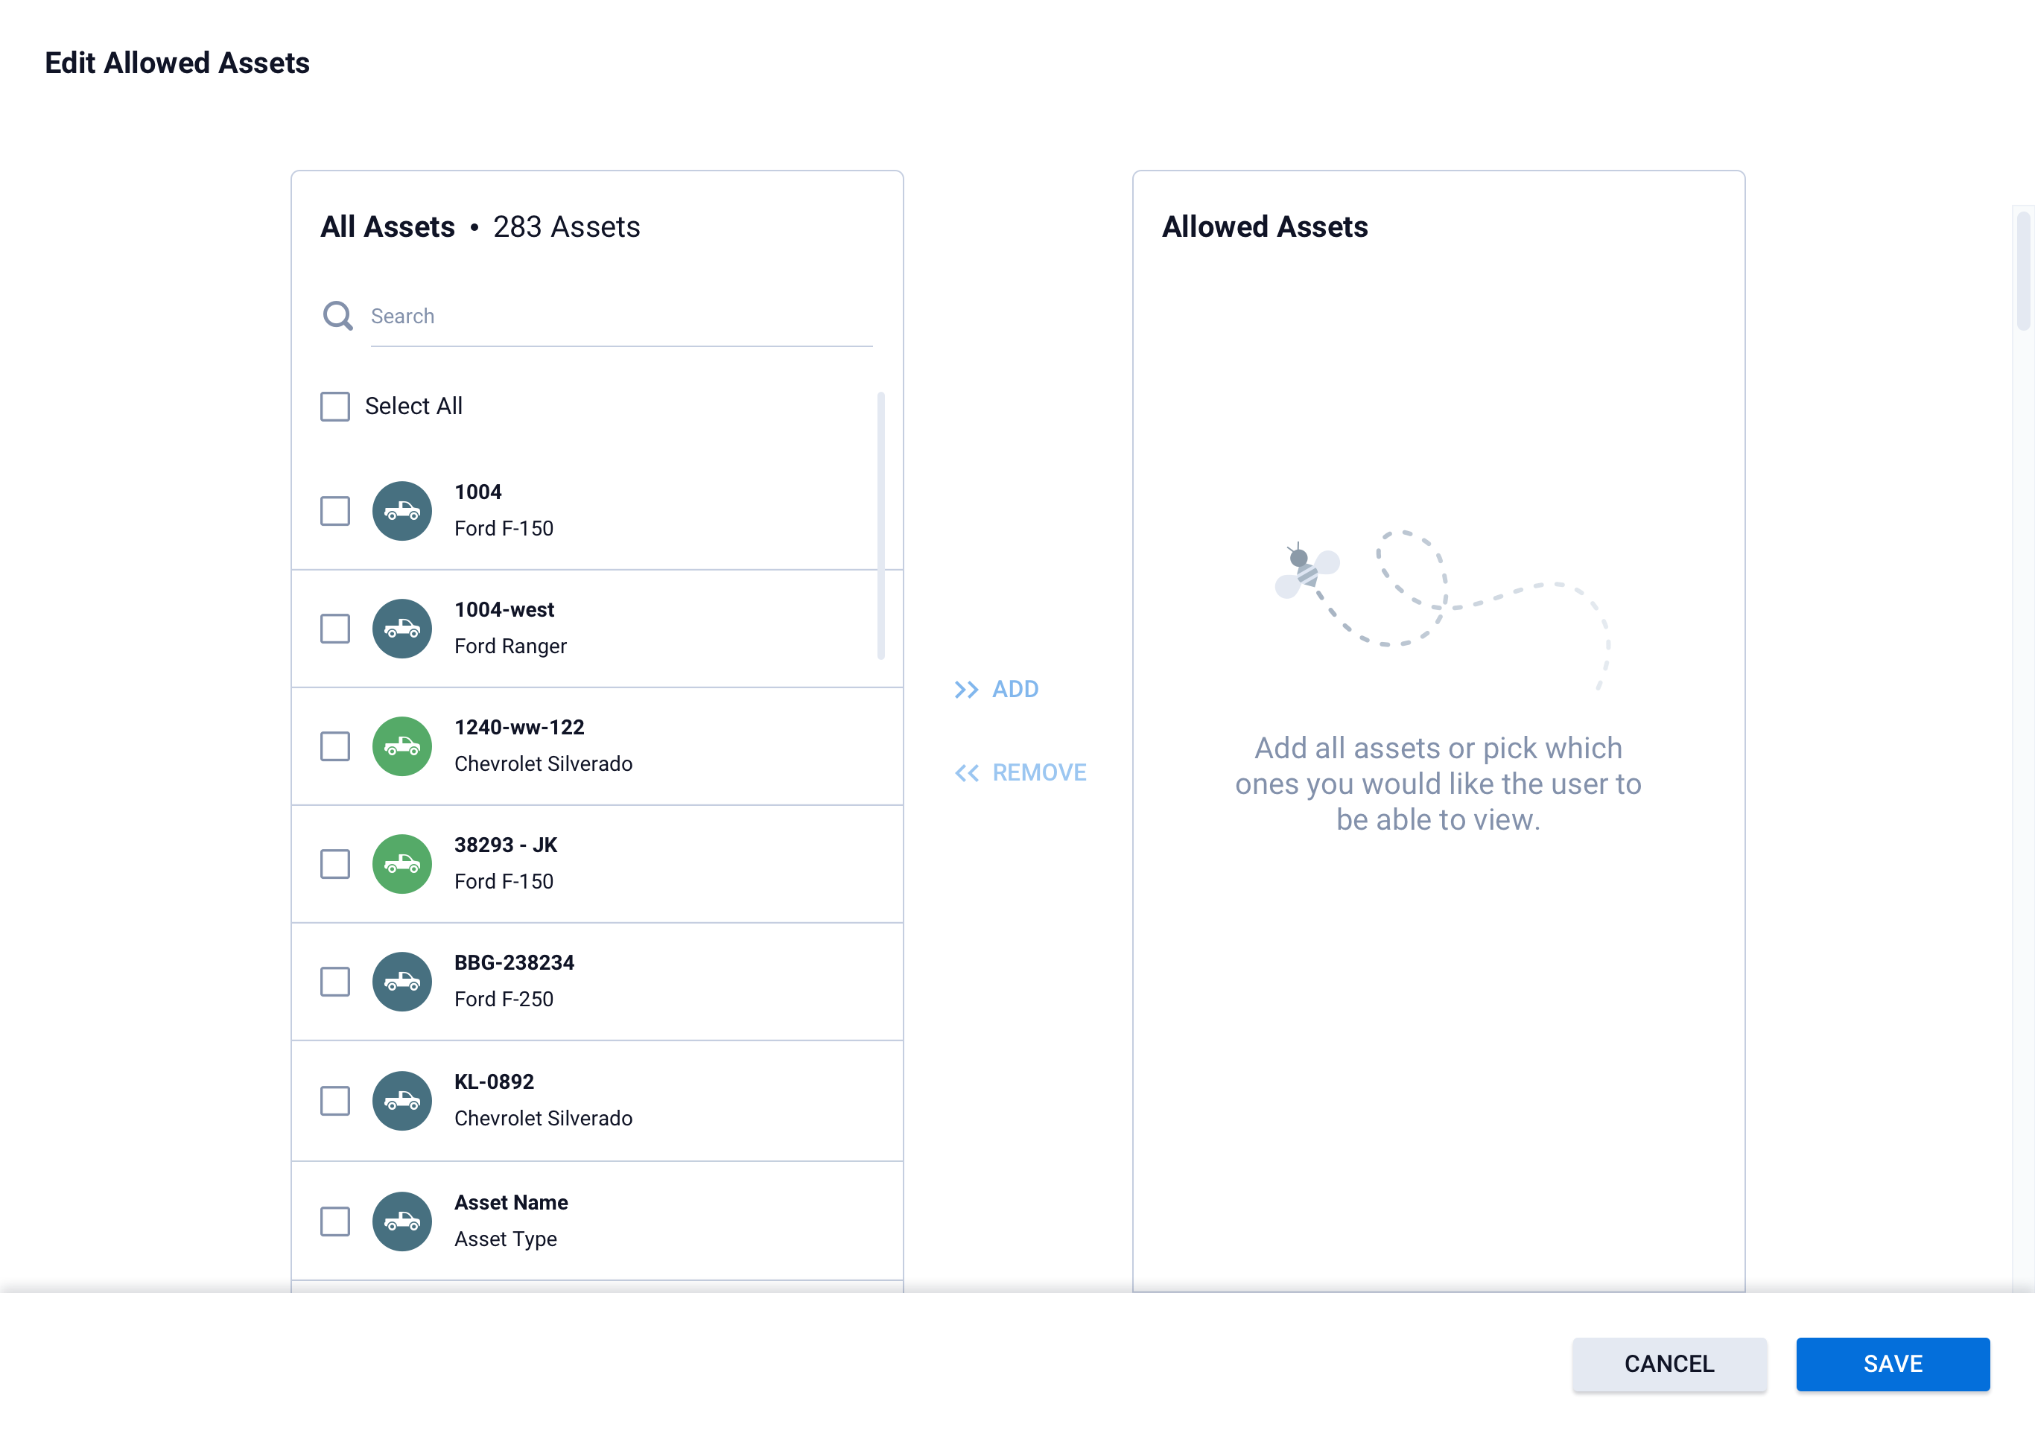The image size is (2035, 1436).
Task: Click the green 38293 - JK truck icon
Action: point(401,864)
